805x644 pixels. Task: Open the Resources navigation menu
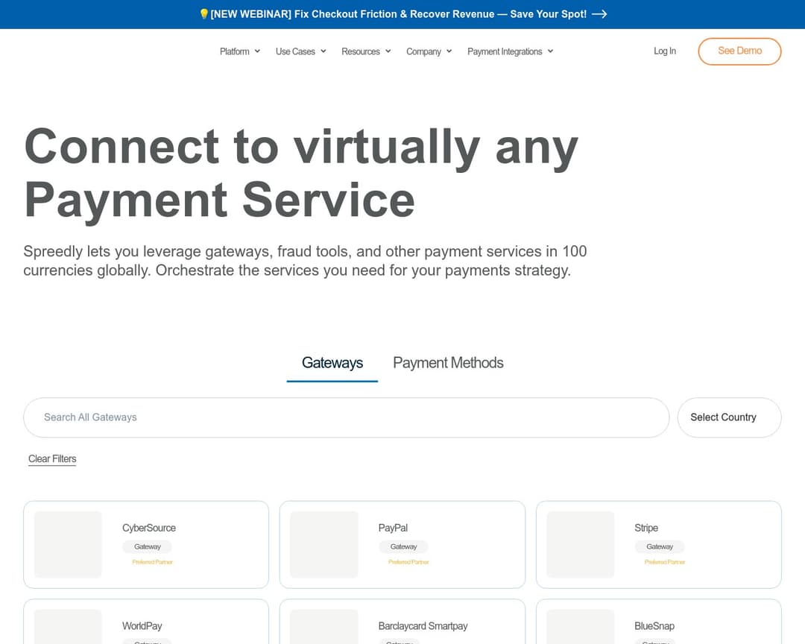tap(366, 51)
